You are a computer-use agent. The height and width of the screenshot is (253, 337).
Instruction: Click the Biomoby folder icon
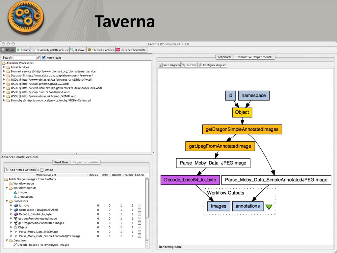click(8, 100)
